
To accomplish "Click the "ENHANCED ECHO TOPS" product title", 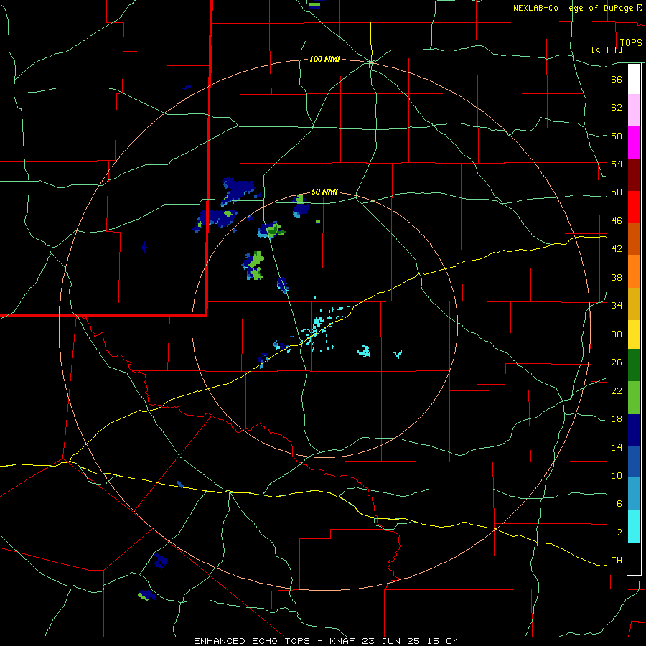I will tap(252, 641).
